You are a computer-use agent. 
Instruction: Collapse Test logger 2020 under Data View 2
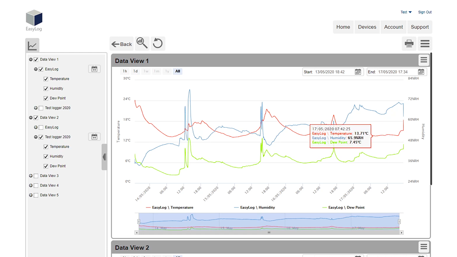tap(36, 137)
